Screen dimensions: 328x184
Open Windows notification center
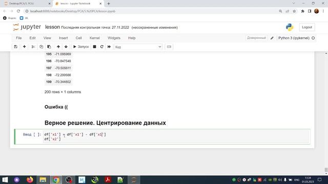coord(319,179)
